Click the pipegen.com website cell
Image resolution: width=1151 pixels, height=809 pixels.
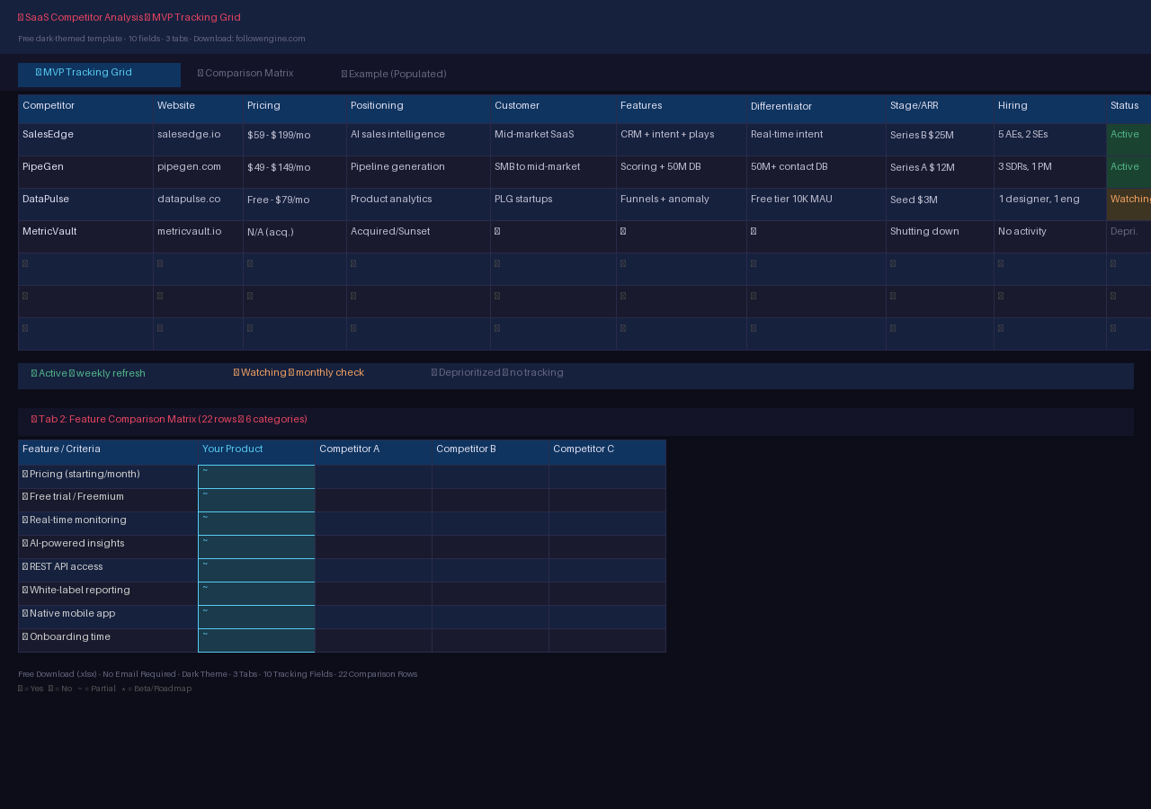tap(198, 173)
